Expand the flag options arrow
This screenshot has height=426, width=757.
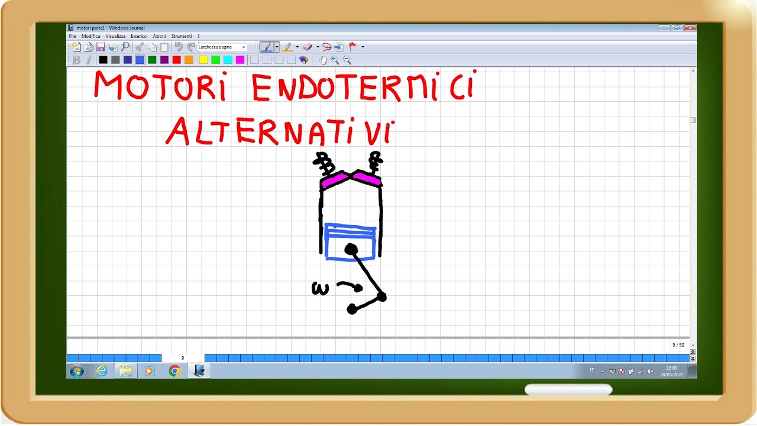click(x=363, y=47)
